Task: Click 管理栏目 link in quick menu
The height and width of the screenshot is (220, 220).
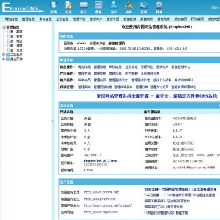Action: tap(84, 74)
